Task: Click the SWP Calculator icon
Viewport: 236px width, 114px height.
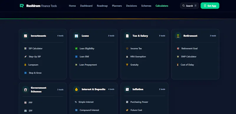Action: (178, 57)
